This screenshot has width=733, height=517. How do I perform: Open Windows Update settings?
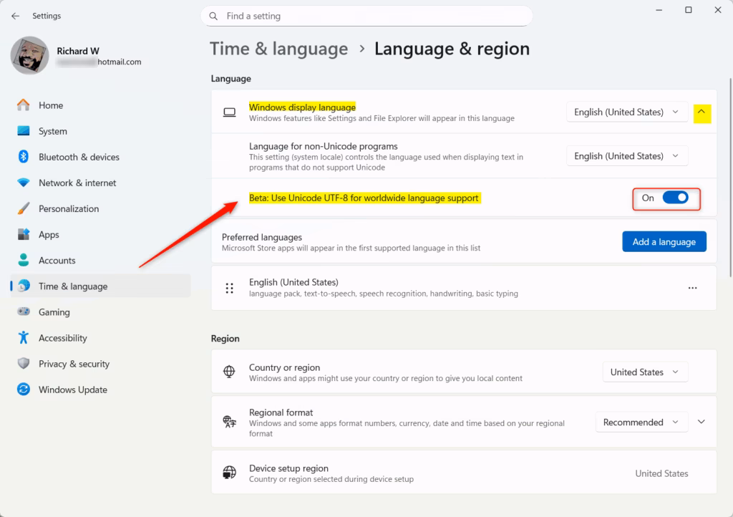(100, 389)
